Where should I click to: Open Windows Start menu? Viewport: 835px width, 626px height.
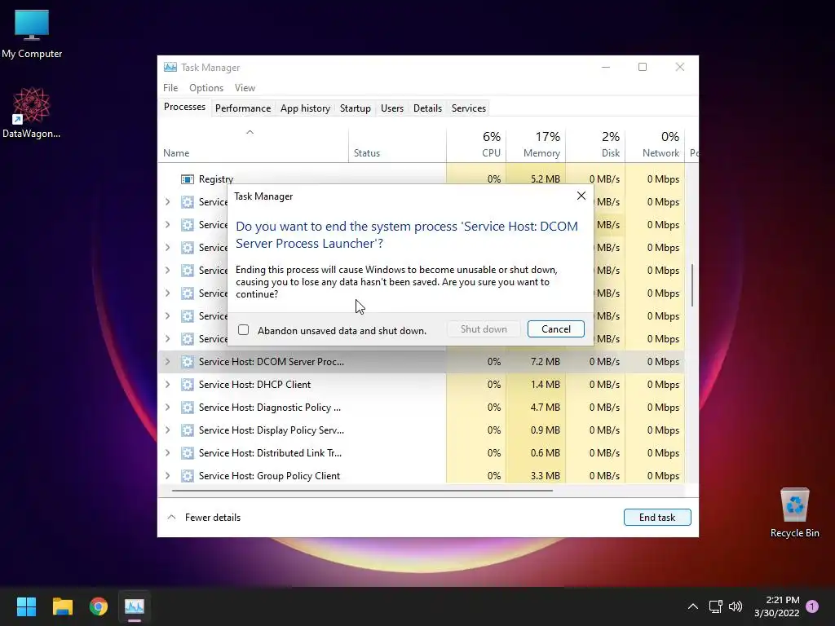click(26, 606)
